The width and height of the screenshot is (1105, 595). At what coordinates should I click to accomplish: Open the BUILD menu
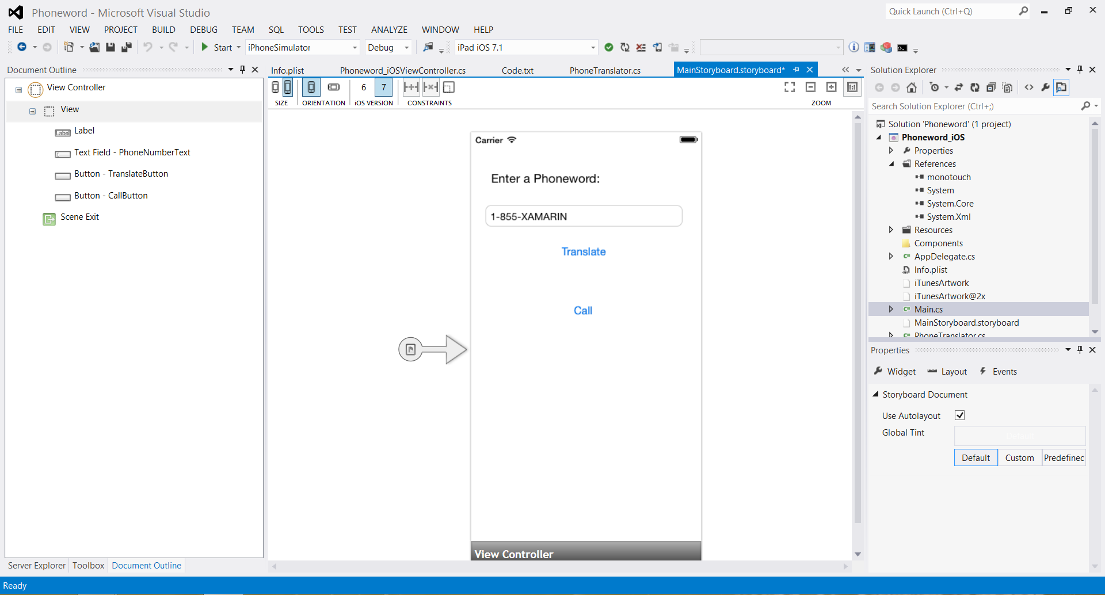163,30
